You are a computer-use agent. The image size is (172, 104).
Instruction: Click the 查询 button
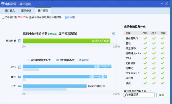[x=162, y=95]
